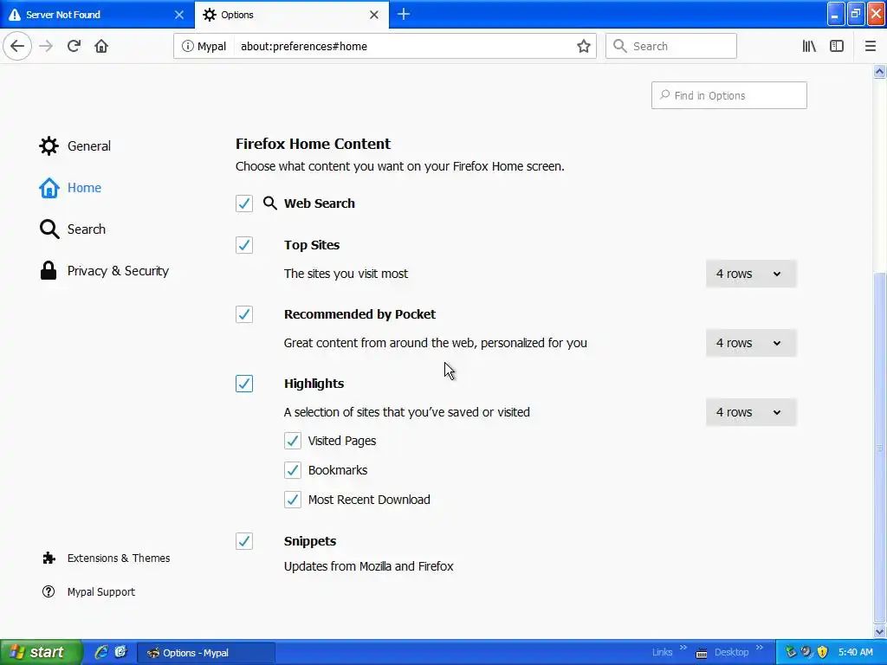The width and height of the screenshot is (887, 665).
Task: Click 'Updates from Mozilla and Firefox' text
Action: pyautogui.click(x=368, y=566)
